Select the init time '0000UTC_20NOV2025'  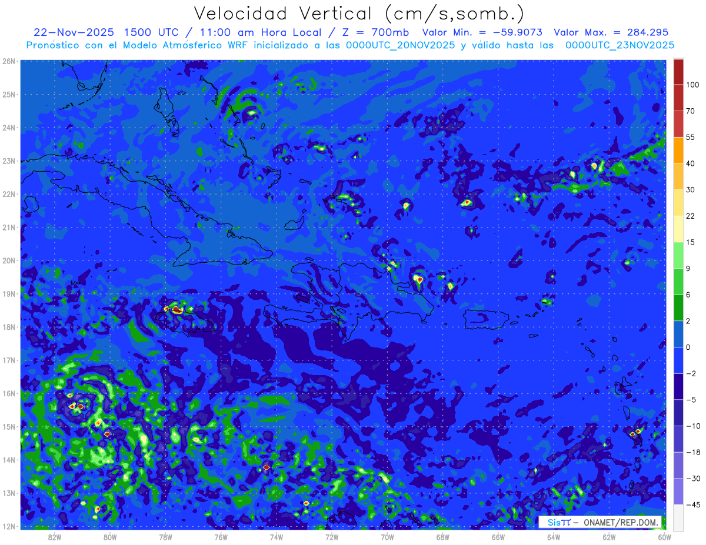[401, 45]
